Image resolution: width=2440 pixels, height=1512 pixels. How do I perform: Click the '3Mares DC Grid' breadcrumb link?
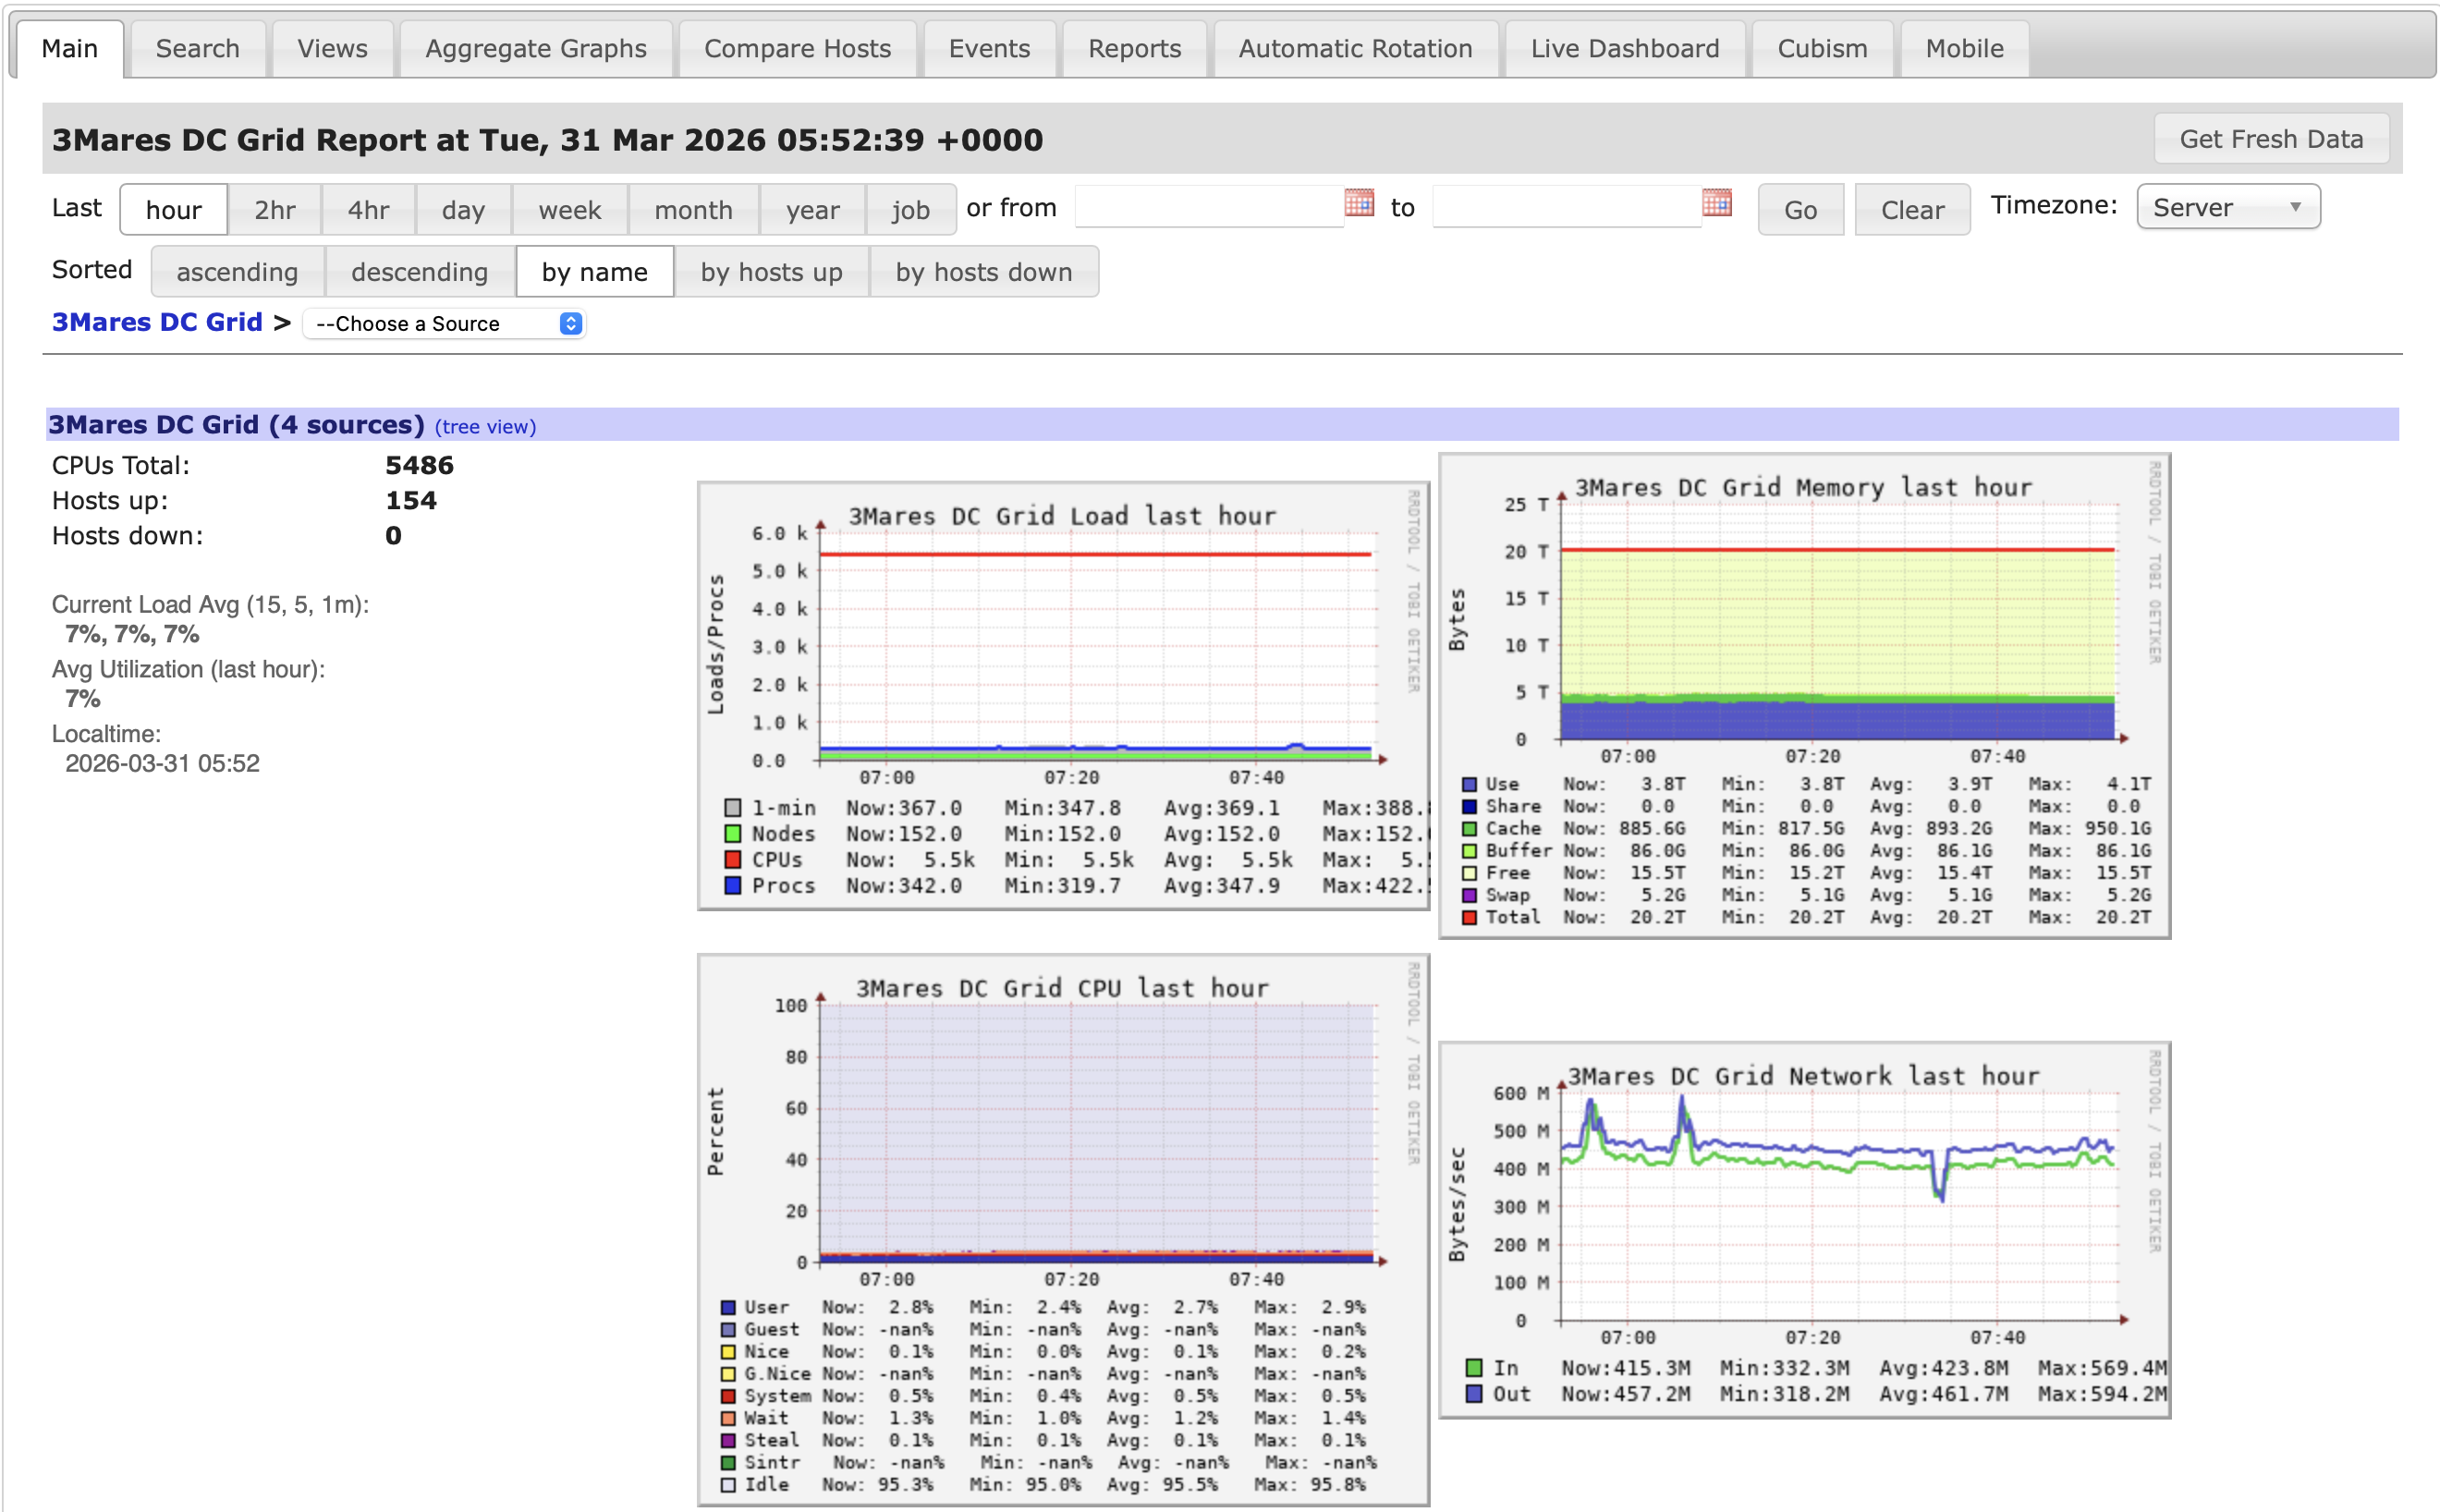[x=157, y=322]
